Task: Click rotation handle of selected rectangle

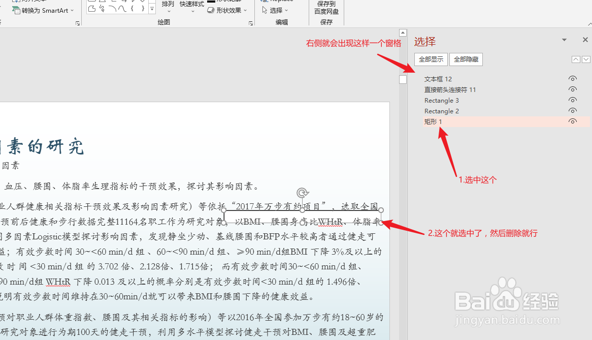Action: [x=302, y=193]
